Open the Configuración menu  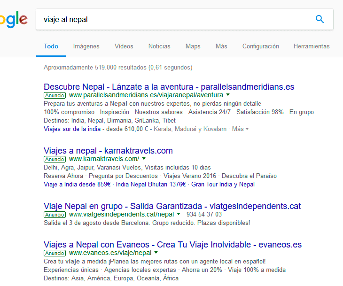click(260, 46)
